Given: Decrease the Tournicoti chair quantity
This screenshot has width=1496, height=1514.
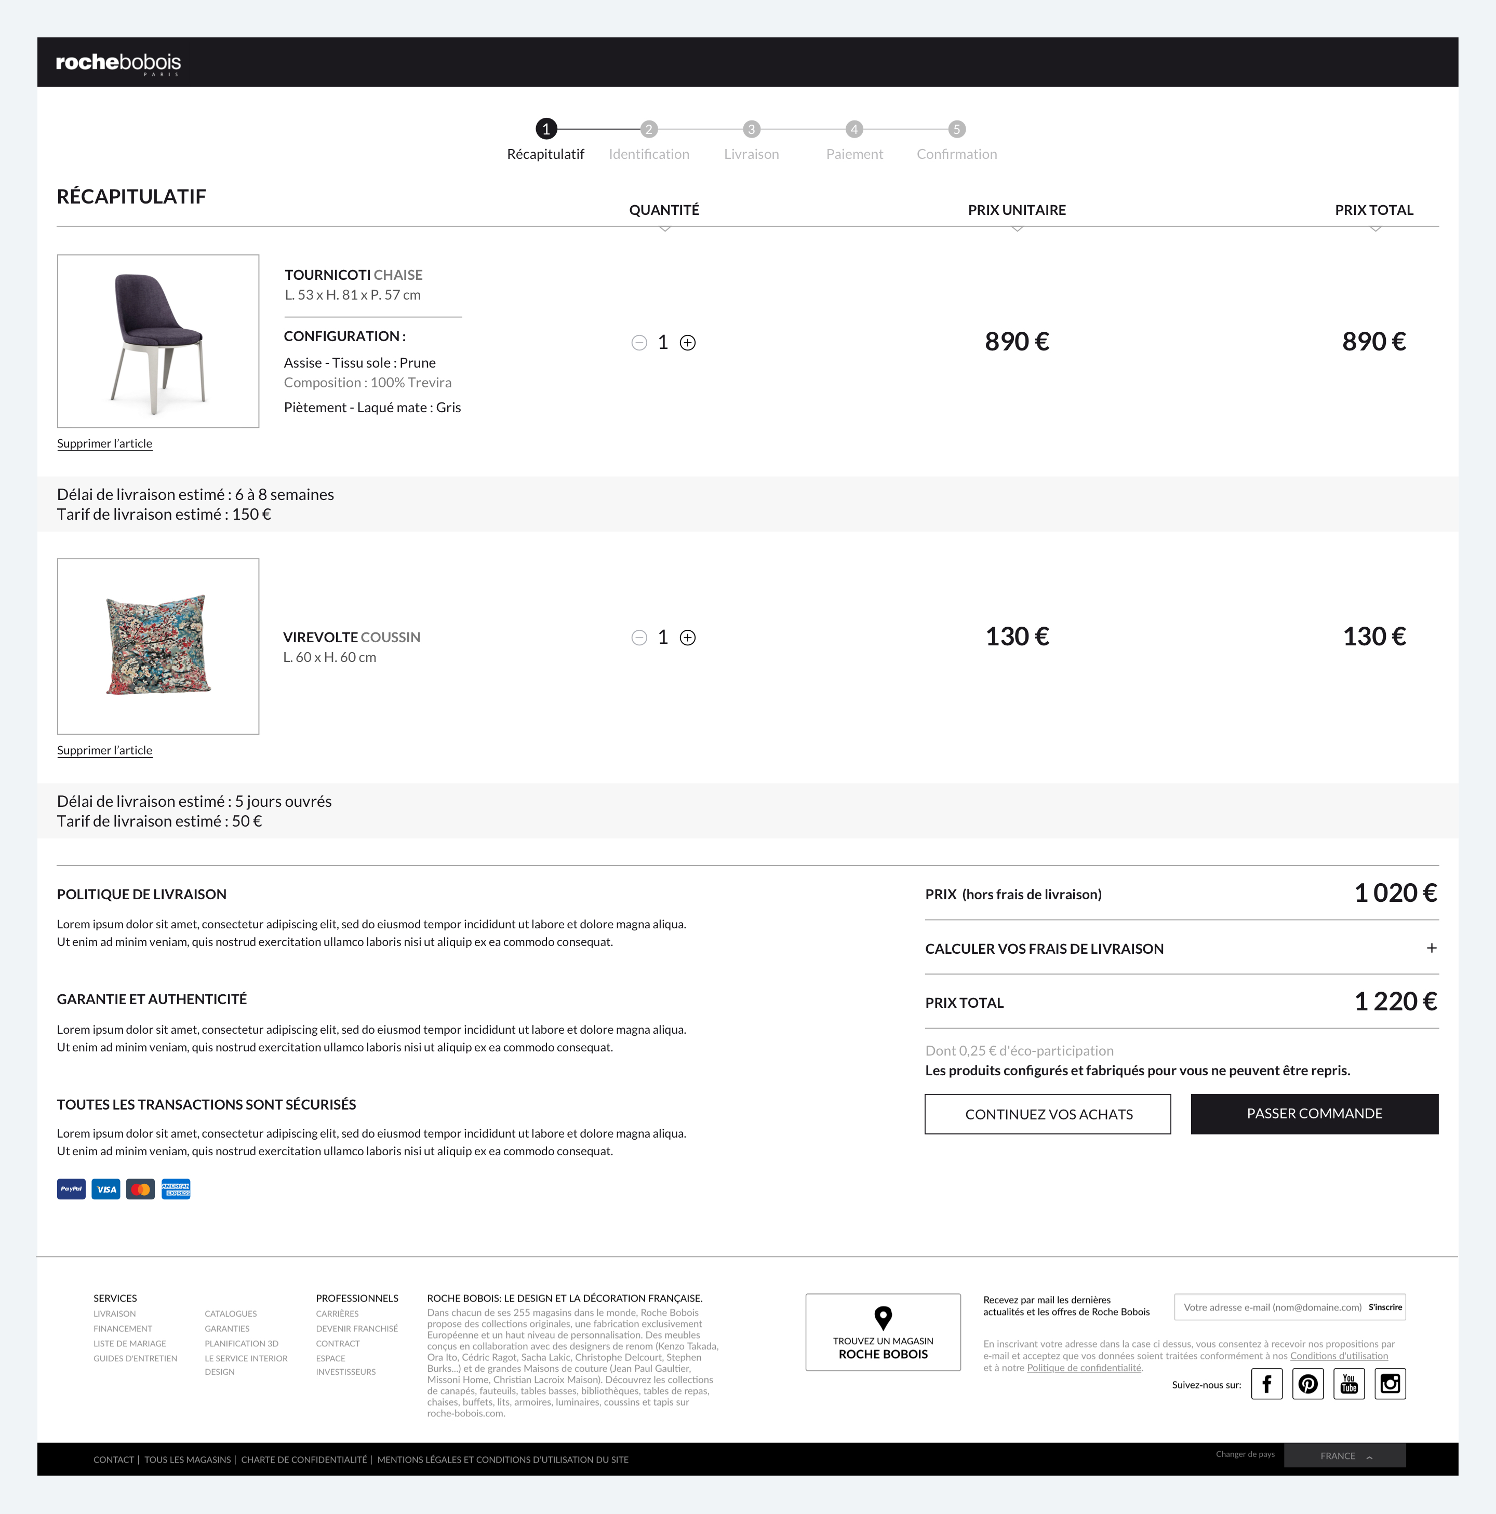Looking at the screenshot, I should 639,343.
